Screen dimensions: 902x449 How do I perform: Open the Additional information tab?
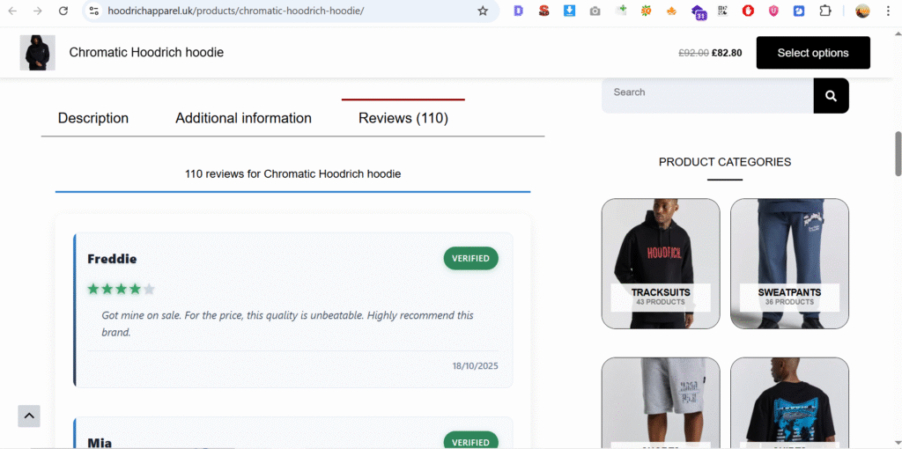pos(243,118)
